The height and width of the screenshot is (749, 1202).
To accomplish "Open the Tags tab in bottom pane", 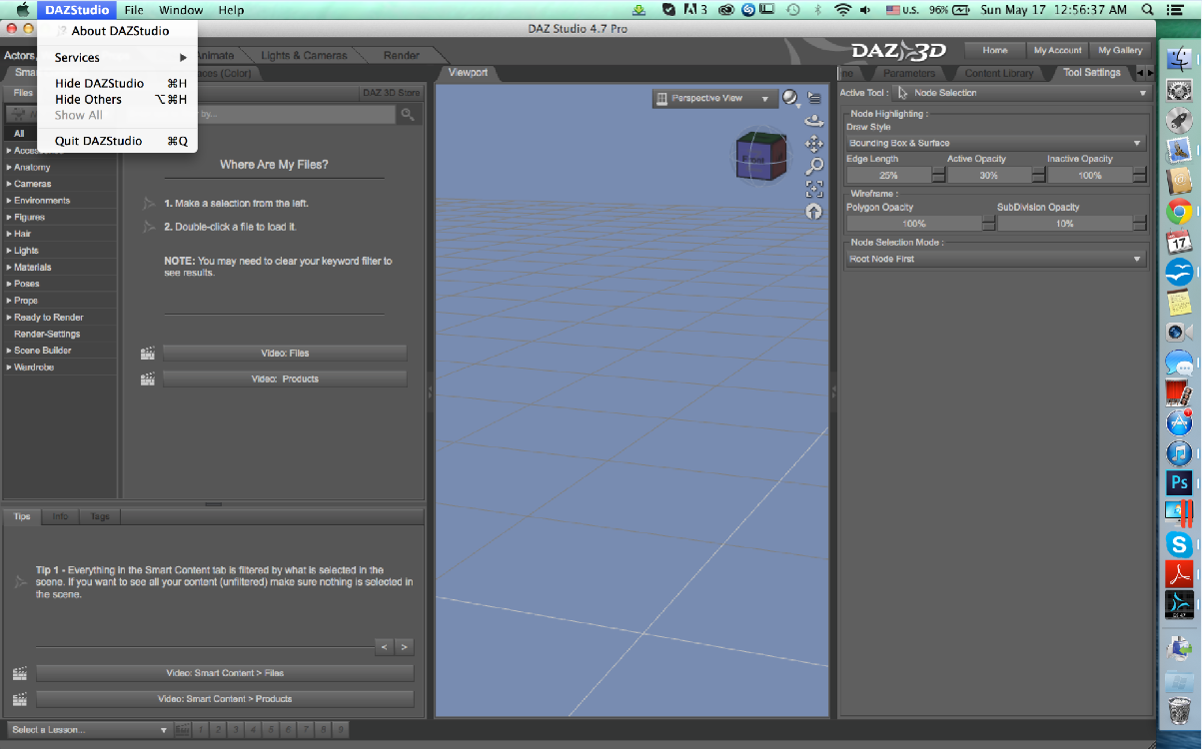I will pyautogui.click(x=100, y=517).
